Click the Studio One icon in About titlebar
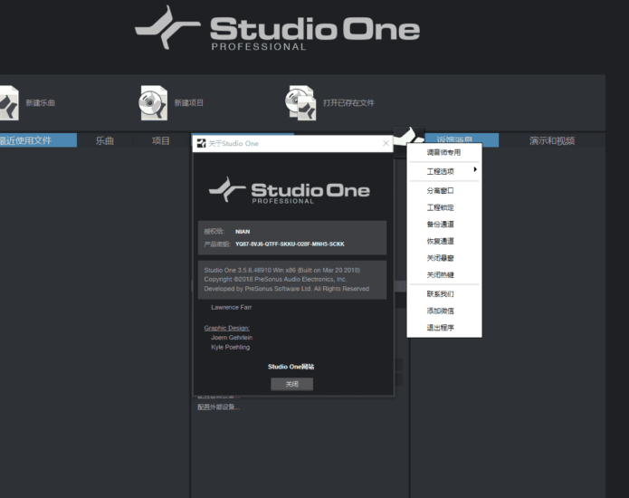 [x=202, y=144]
